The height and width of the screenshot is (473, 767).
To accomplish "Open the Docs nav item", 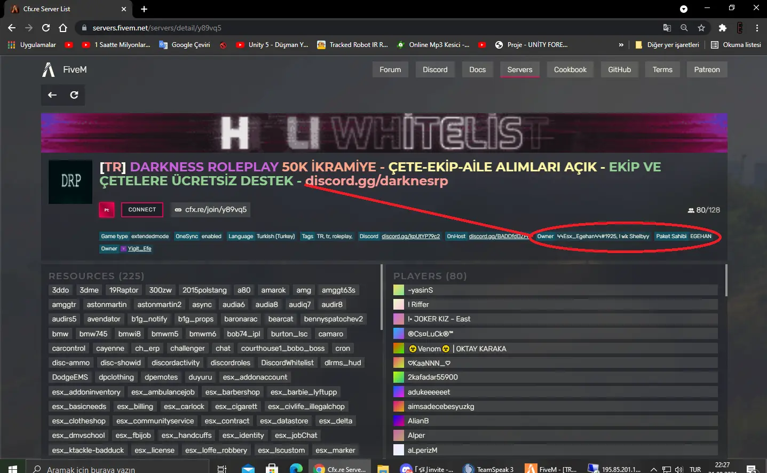I will coord(477,69).
